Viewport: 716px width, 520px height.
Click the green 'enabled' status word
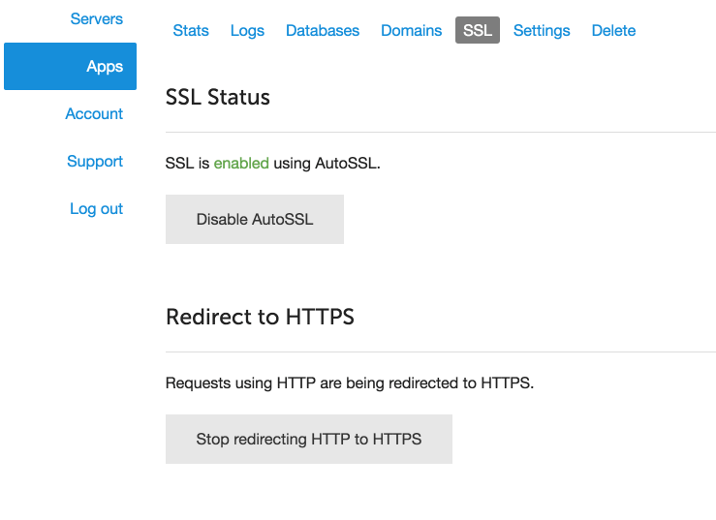point(241,164)
